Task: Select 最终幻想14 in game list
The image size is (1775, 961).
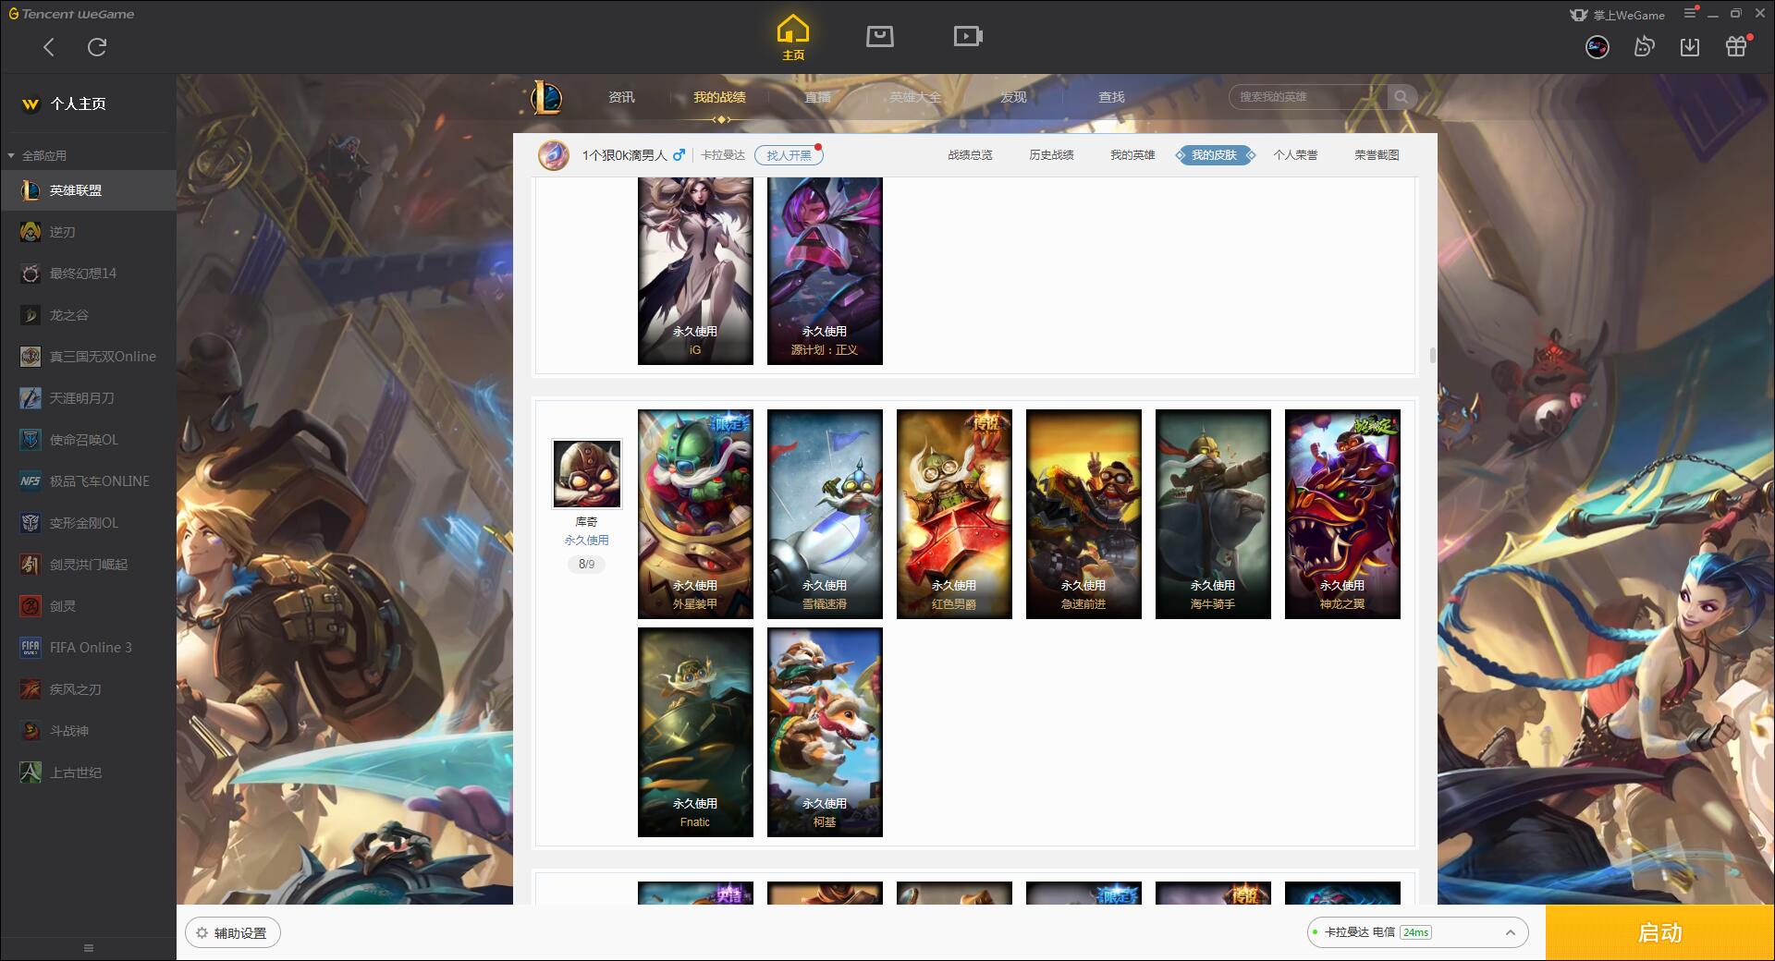Action: (x=88, y=274)
